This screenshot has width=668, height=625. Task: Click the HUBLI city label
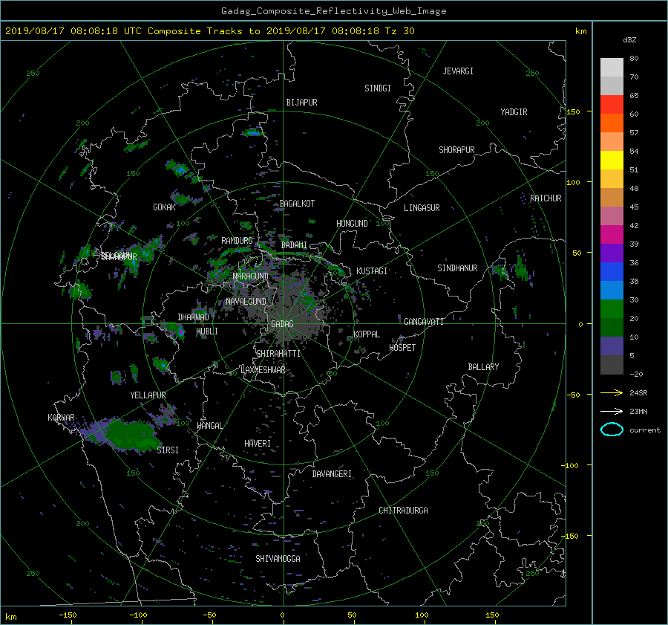tap(207, 331)
